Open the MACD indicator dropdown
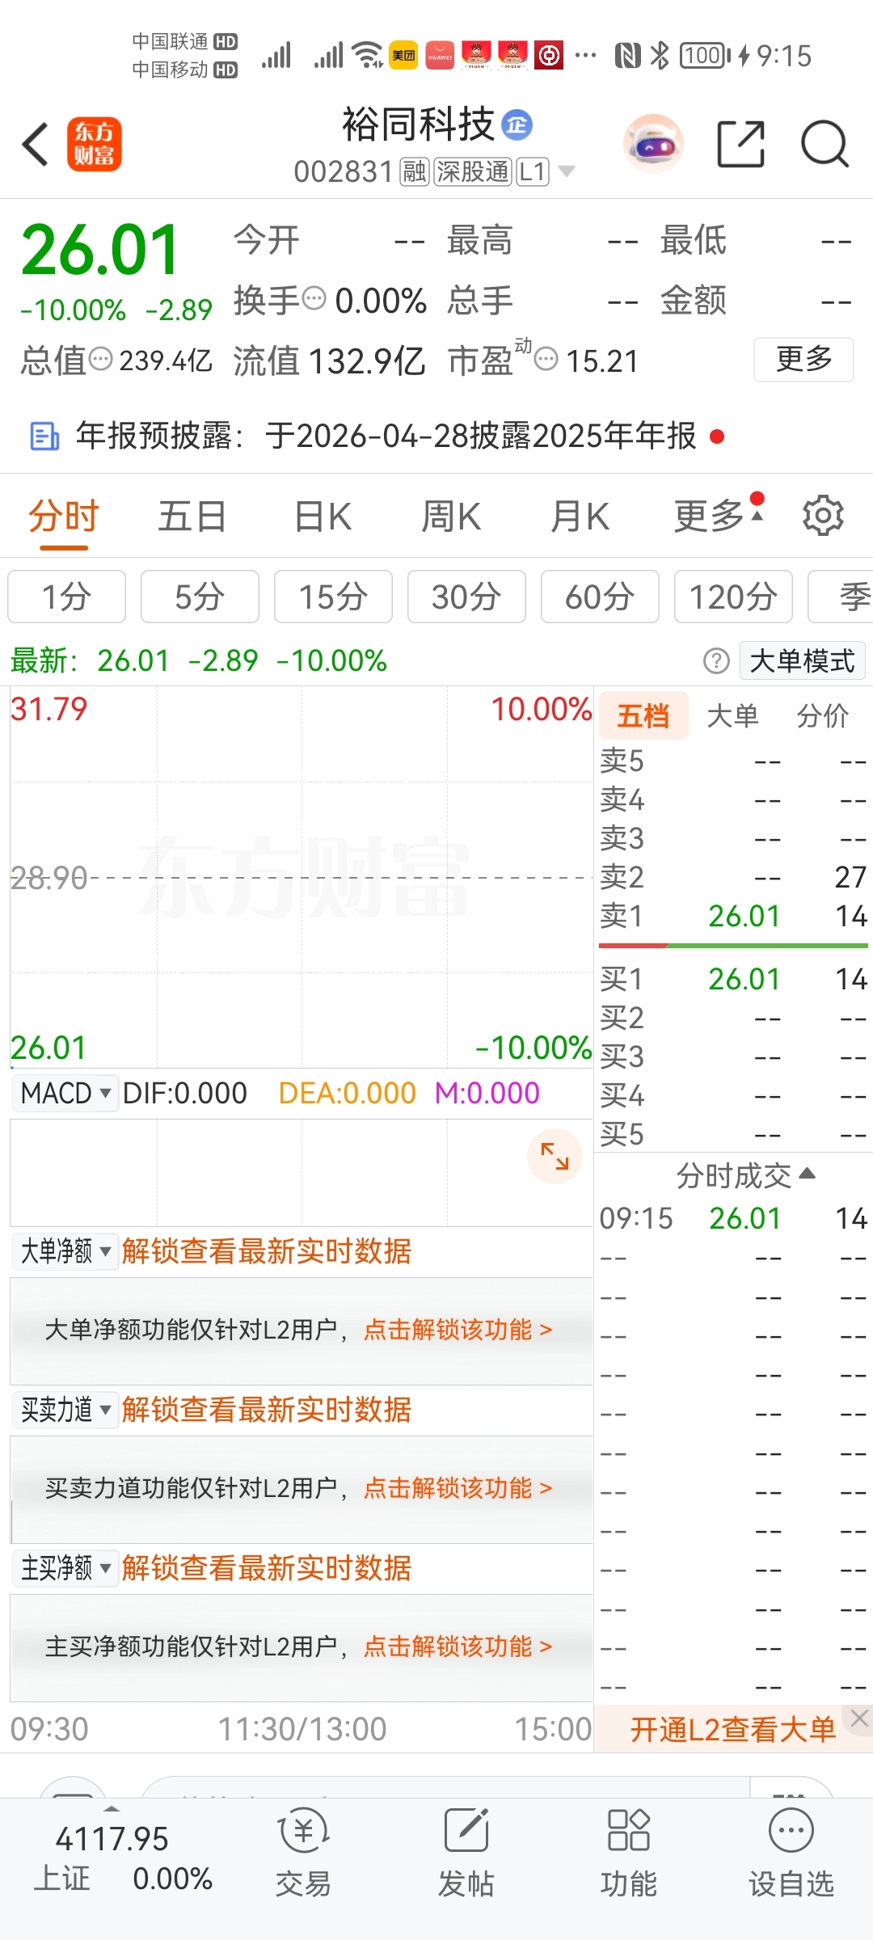 click(65, 1093)
